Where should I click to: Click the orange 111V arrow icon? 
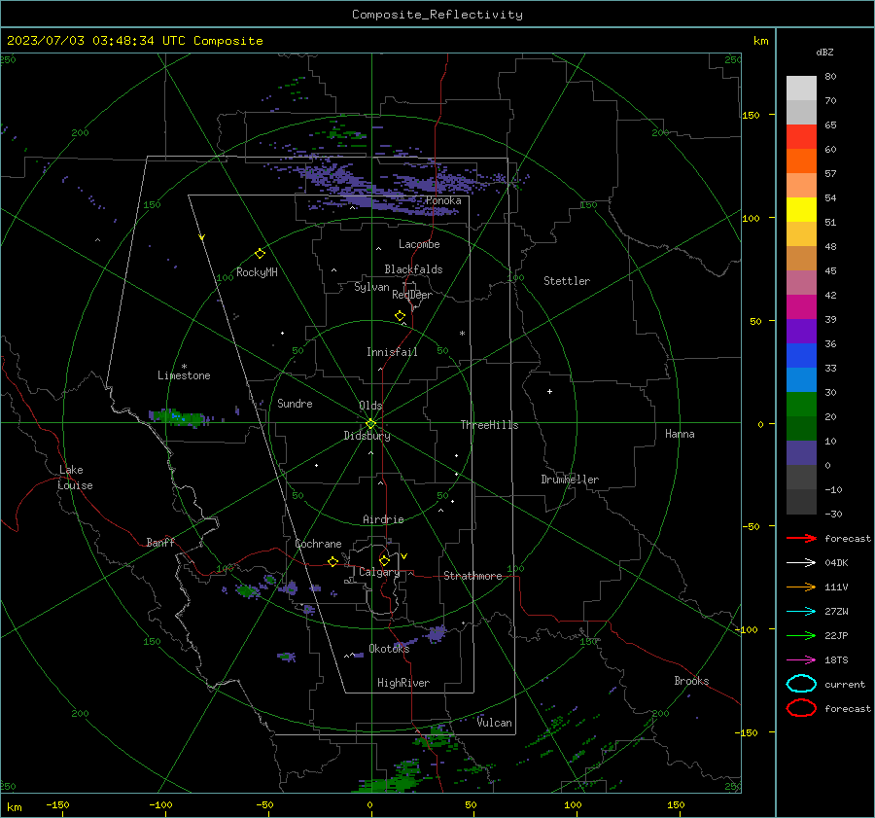[801, 587]
